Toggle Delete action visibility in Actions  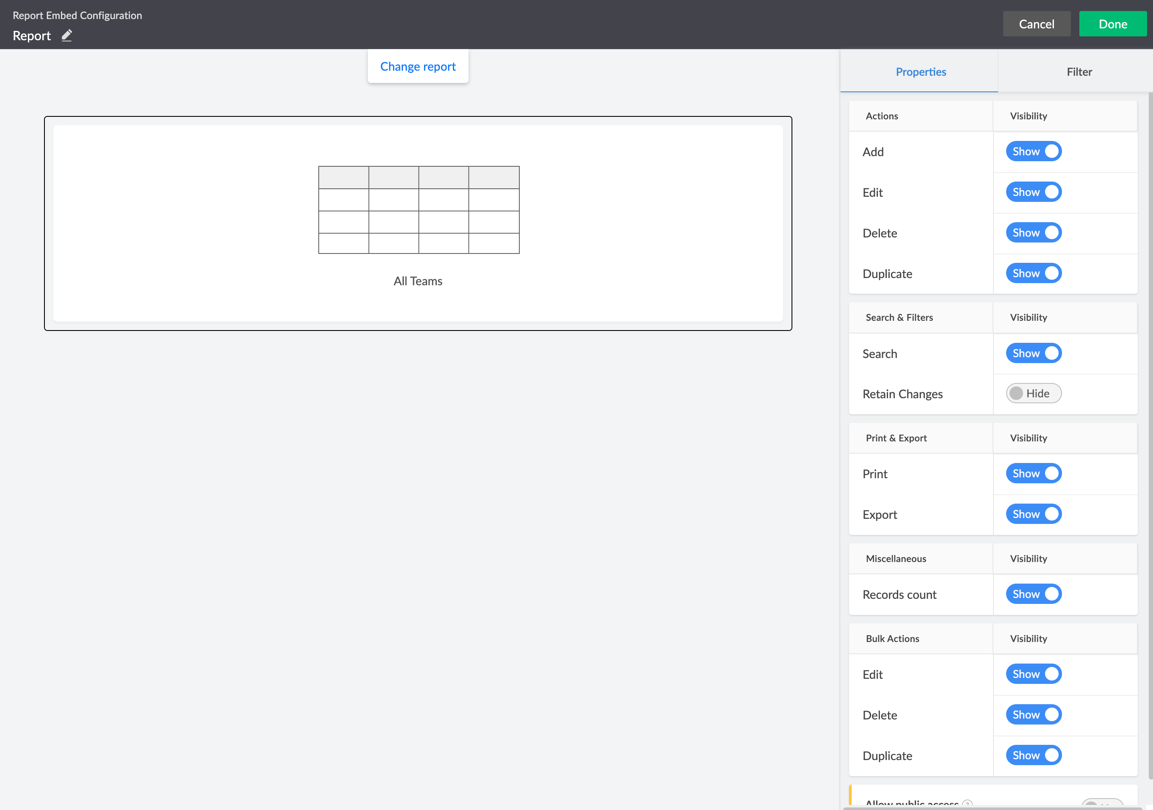(1033, 233)
